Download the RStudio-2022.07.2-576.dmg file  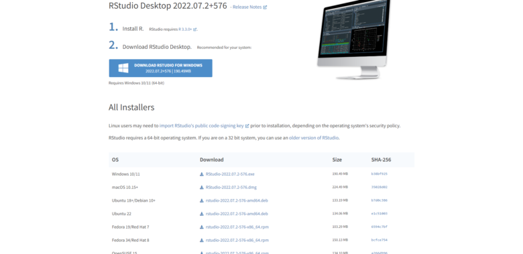pyautogui.click(x=231, y=188)
